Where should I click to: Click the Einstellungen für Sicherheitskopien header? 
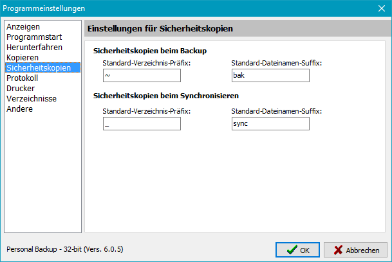pos(160,29)
